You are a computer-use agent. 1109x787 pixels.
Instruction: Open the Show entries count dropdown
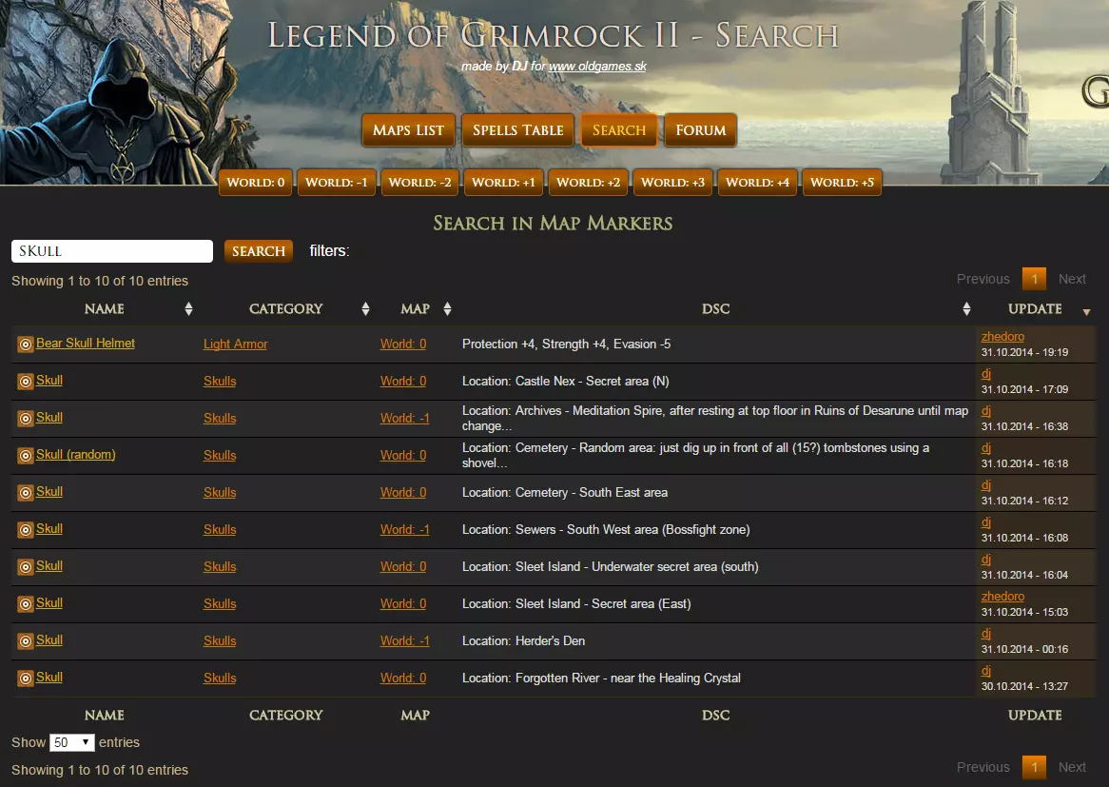(72, 742)
